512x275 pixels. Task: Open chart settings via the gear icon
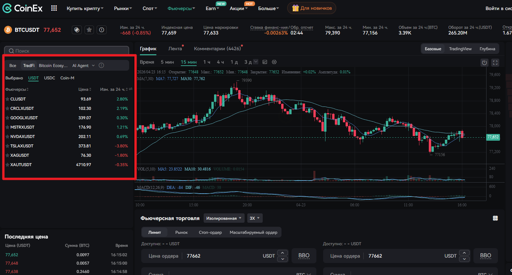click(274, 62)
